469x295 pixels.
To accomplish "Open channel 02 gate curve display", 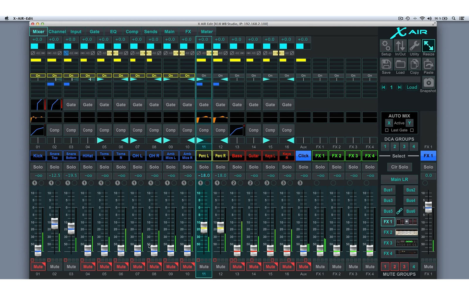I will pyautogui.click(x=55, y=105).
